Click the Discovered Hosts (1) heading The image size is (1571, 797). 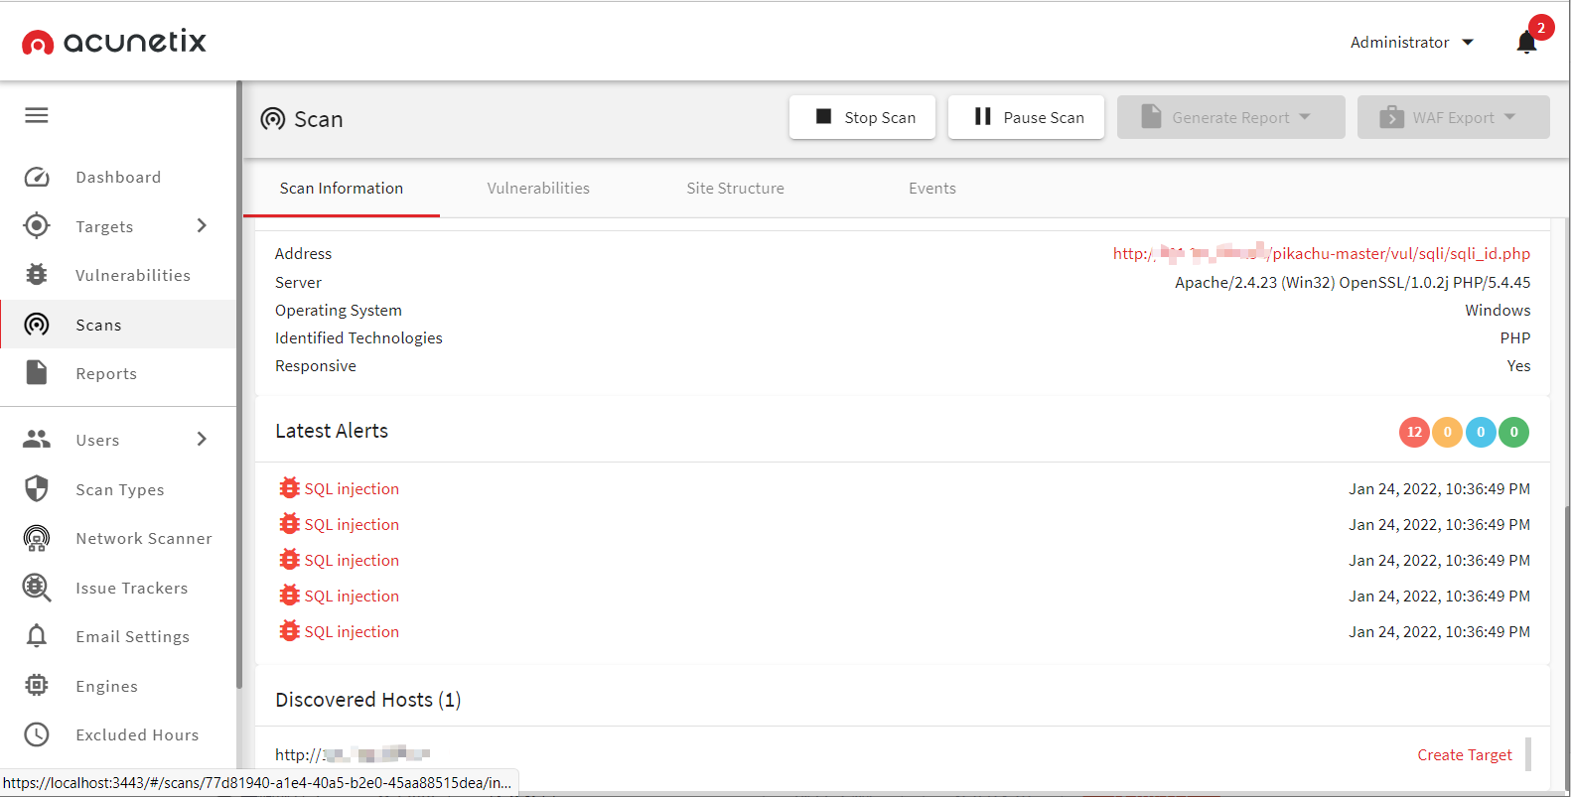(x=367, y=700)
